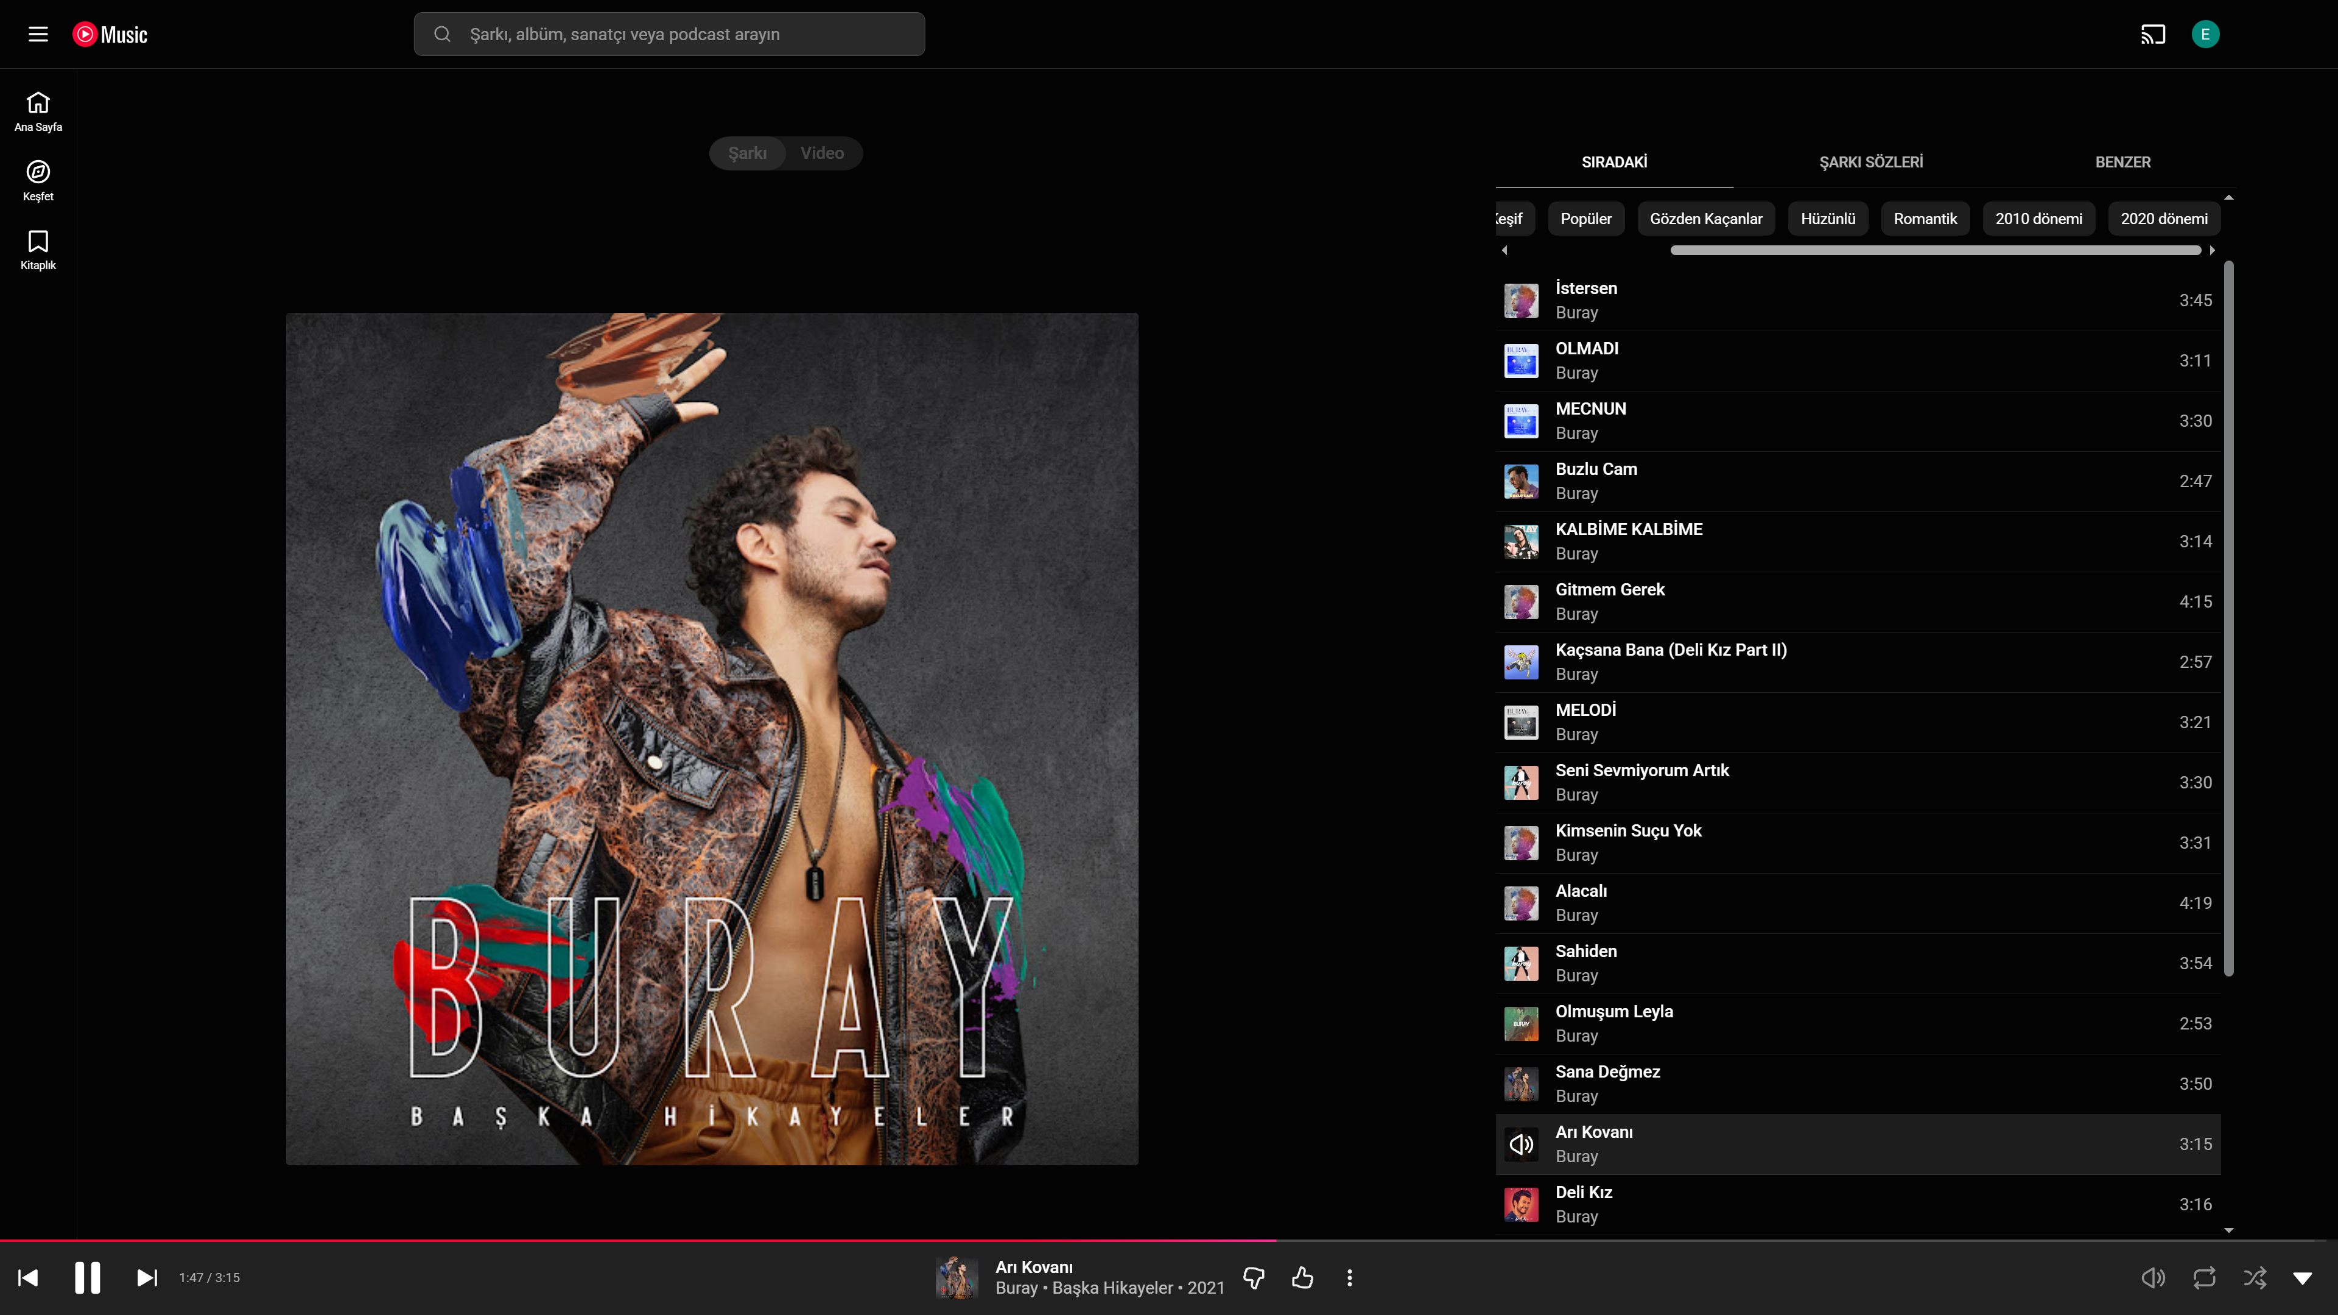The width and height of the screenshot is (2338, 1315).
Task: Click the Gitmem Gerek thumbnail
Action: tap(1521, 601)
